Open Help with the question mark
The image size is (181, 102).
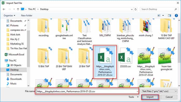176,16
